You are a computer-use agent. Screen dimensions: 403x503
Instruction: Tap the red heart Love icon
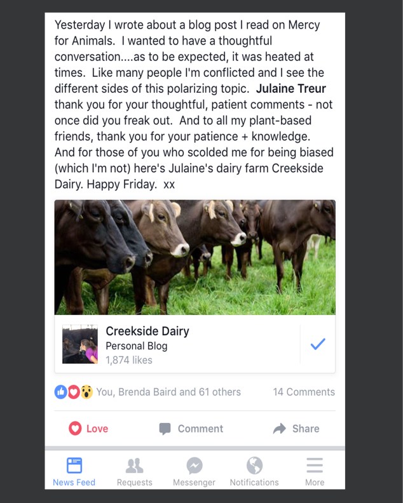point(75,429)
